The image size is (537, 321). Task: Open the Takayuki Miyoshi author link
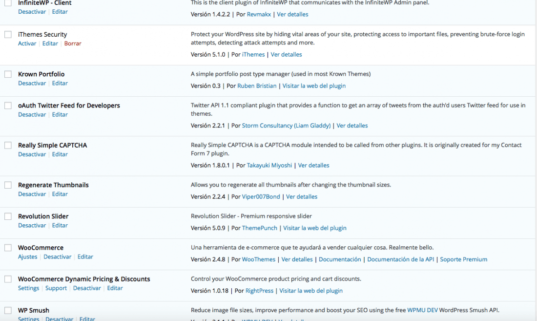click(269, 166)
